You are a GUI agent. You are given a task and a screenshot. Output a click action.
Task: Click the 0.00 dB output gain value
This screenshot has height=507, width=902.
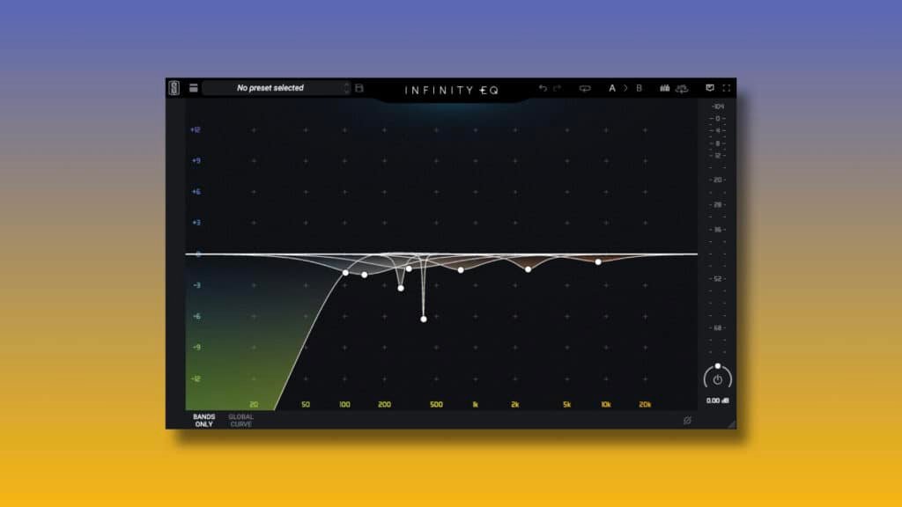pyautogui.click(x=717, y=400)
